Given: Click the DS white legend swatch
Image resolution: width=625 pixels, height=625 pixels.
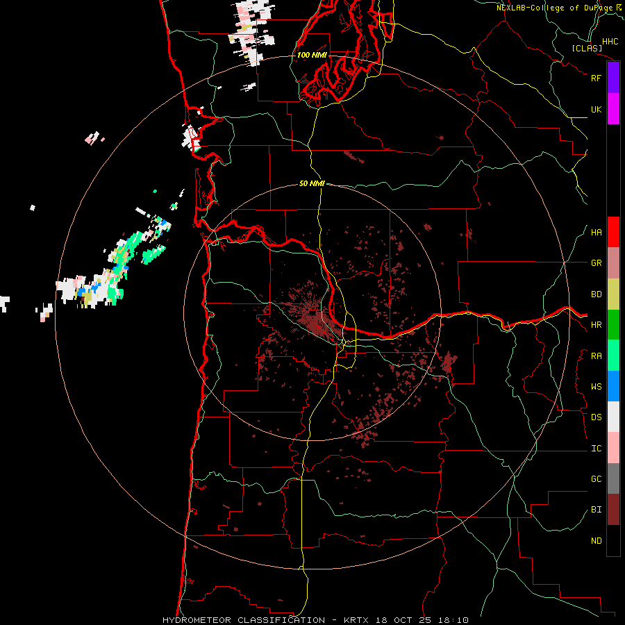Looking at the screenshot, I should [x=613, y=417].
